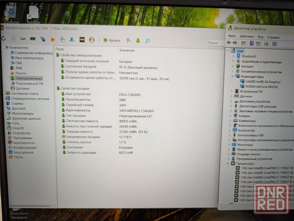Click the Купить buy button
Viewport: 294px width, 221px height.
112,40
